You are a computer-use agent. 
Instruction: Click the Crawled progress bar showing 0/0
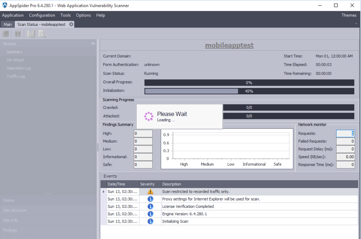[x=289, y=107]
